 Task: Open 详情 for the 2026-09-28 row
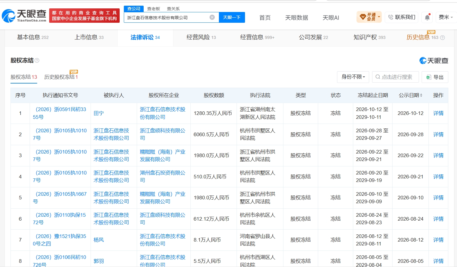[438, 134]
